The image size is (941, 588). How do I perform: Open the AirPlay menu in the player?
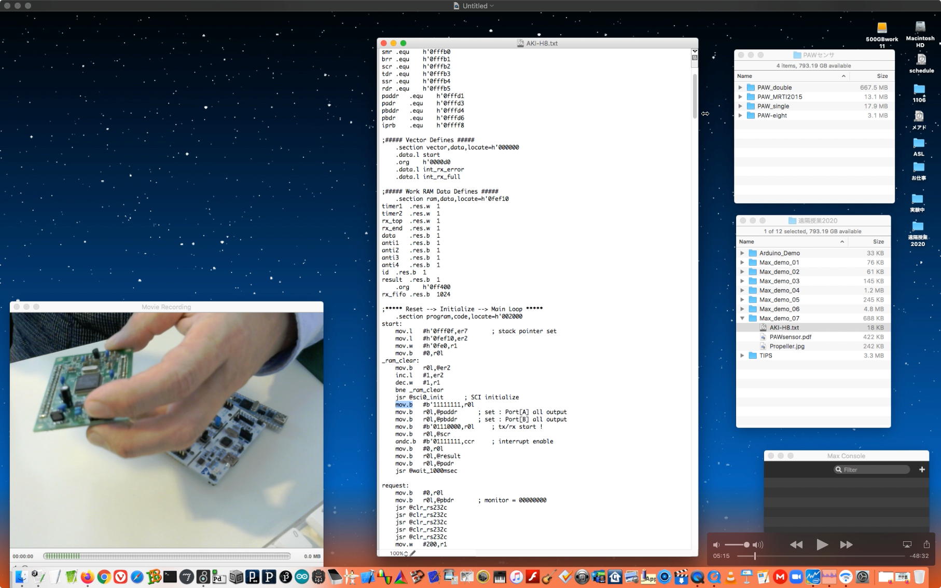click(907, 544)
